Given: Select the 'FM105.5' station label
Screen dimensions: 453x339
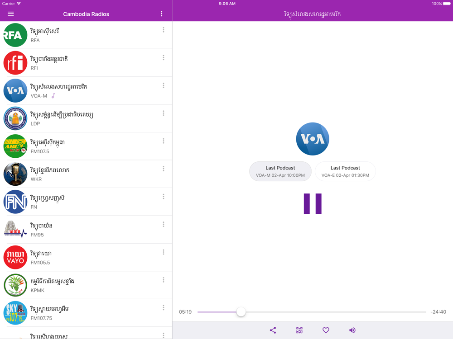Looking at the screenshot, I should click(40, 263).
